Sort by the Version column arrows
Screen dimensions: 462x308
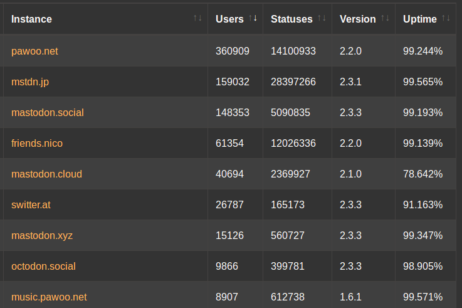pyautogui.click(x=385, y=18)
